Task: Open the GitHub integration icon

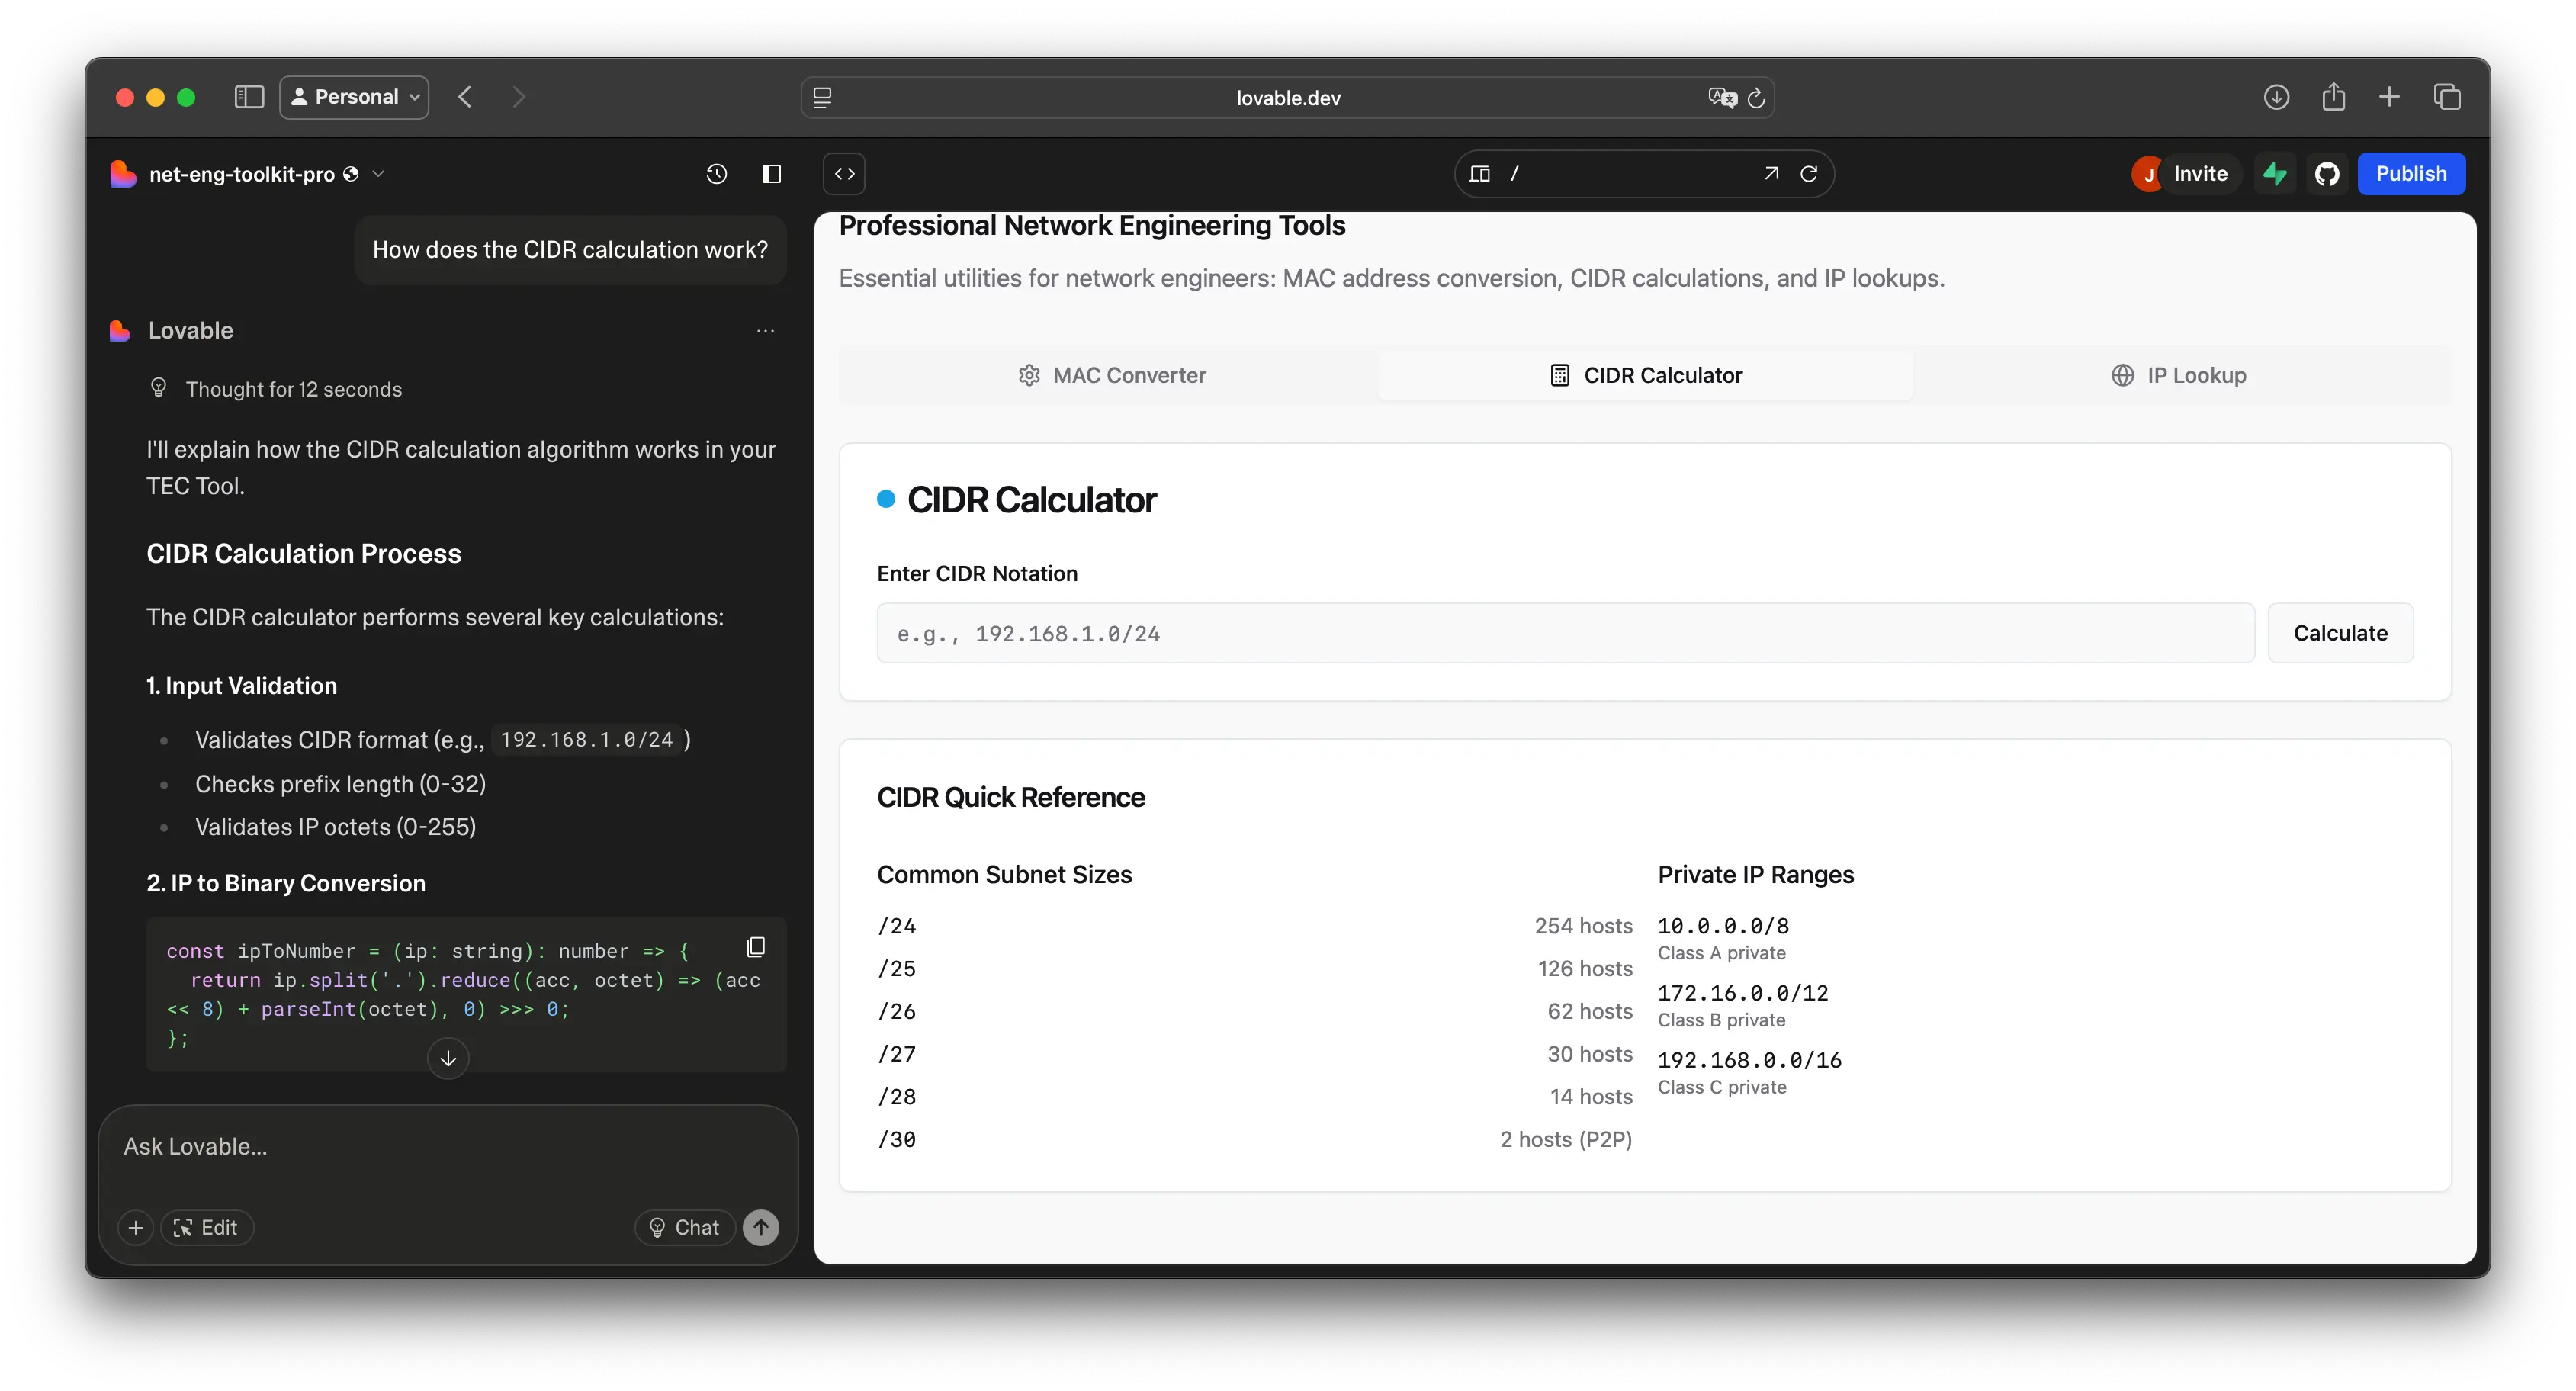Action: pos(2327,174)
